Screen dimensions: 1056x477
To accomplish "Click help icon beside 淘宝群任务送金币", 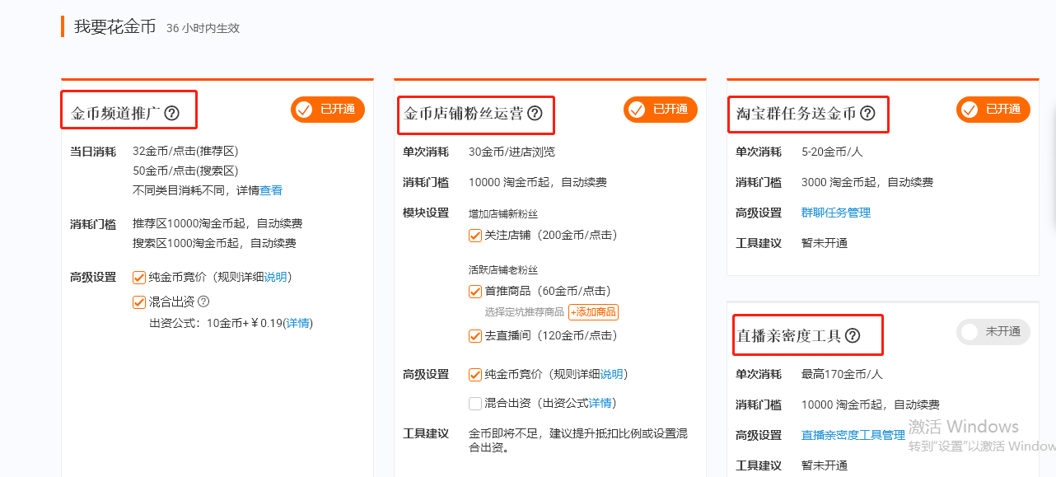I will (x=867, y=114).
